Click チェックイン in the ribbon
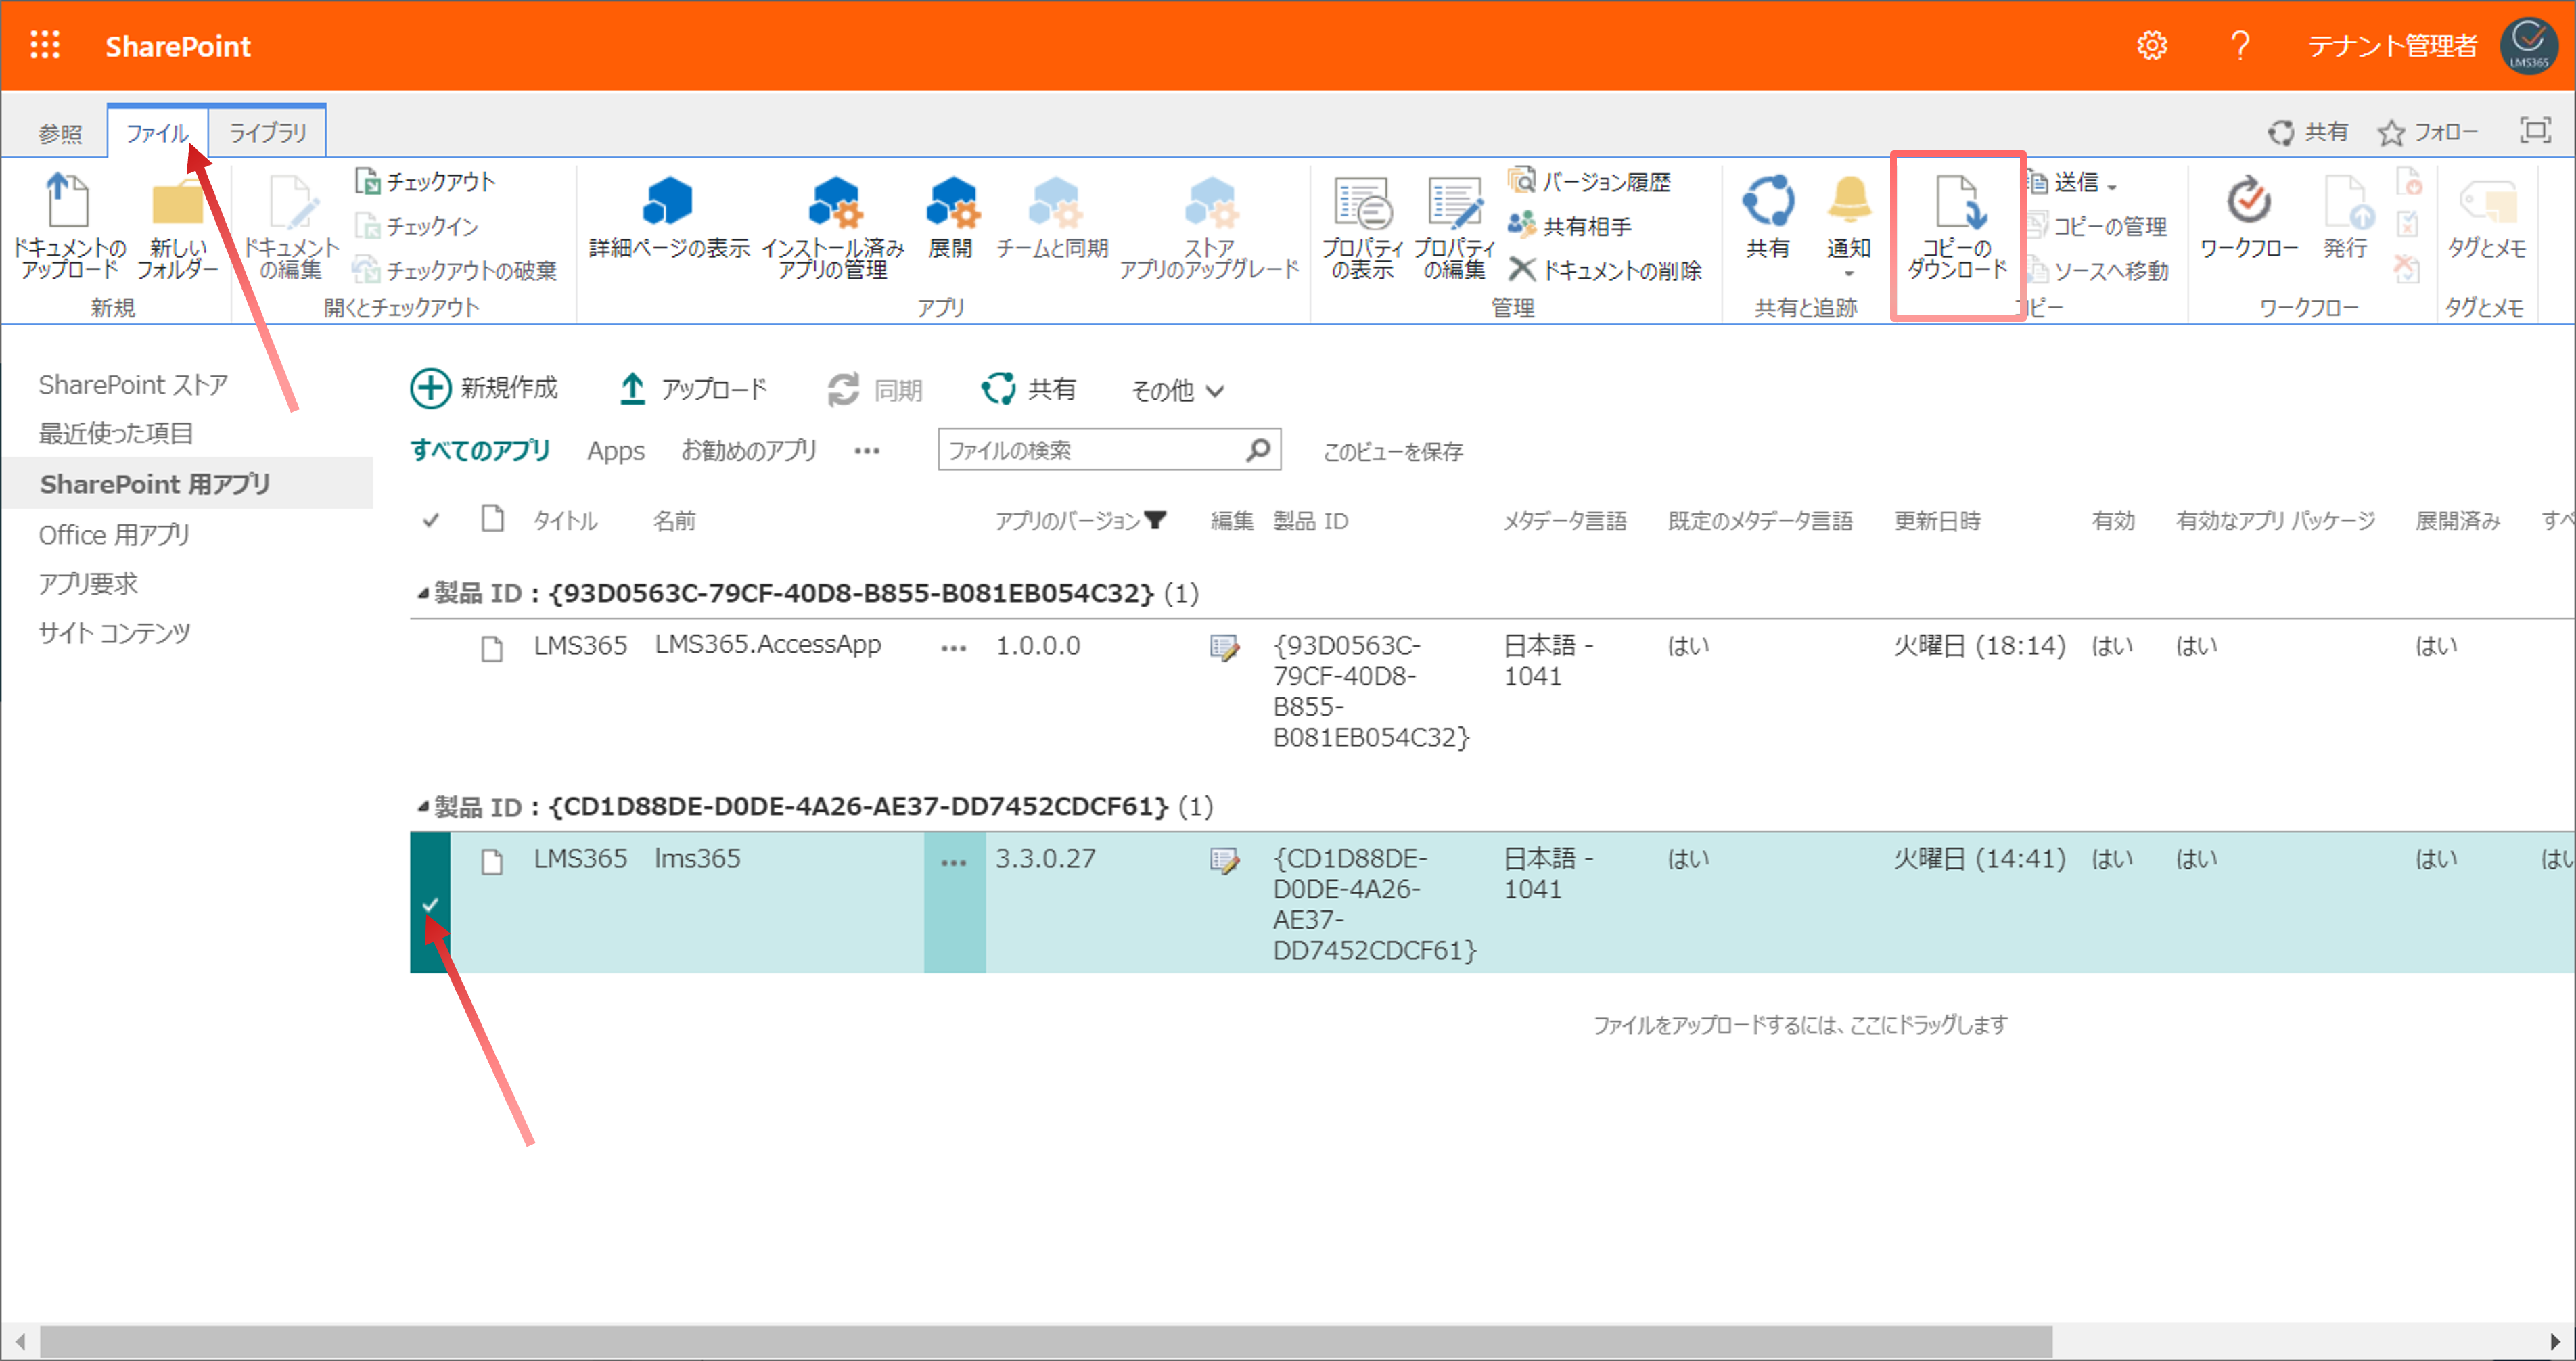Screen dimensions: 2576x1361 (417, 227)
